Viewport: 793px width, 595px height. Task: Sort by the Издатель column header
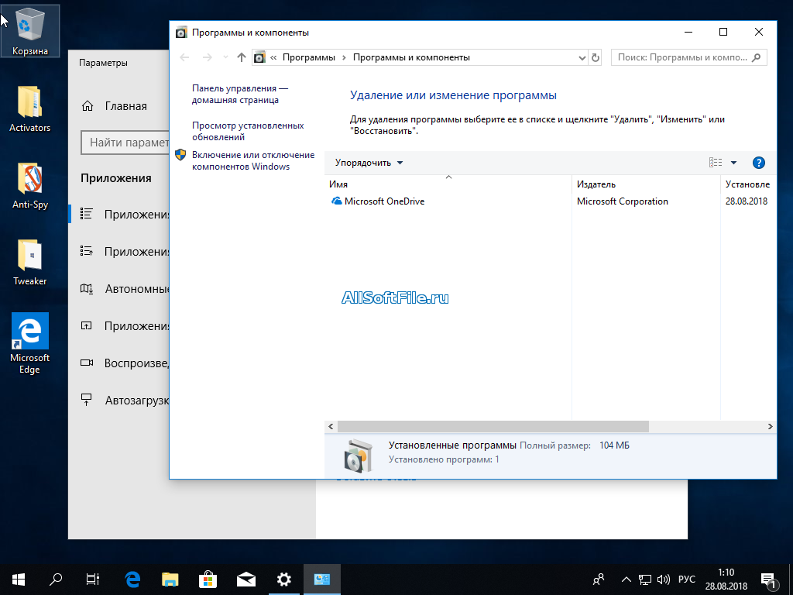(x=596, y=184)
